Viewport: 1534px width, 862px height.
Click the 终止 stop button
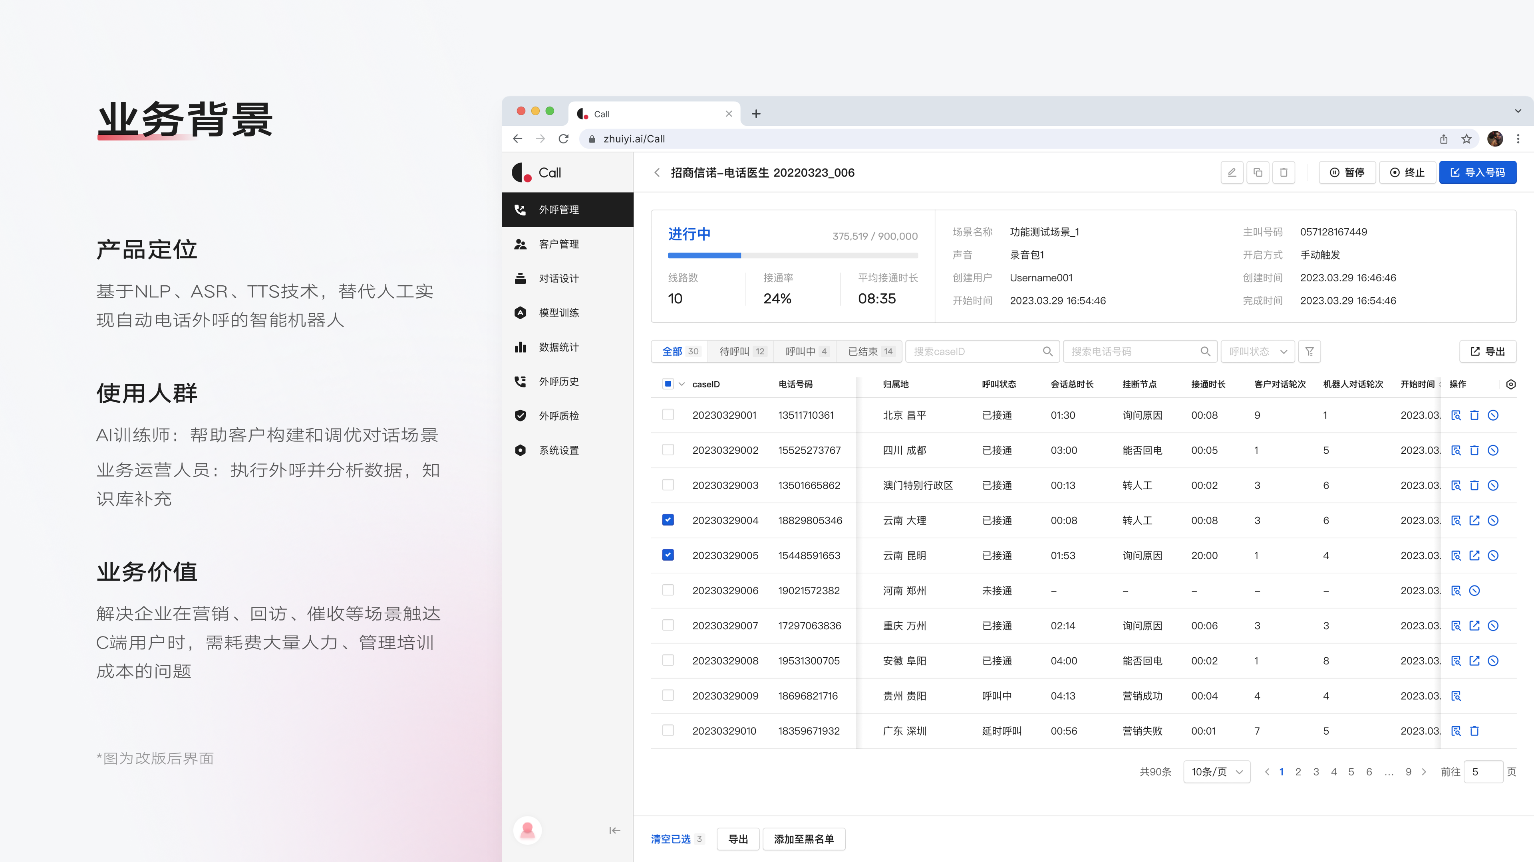coord(1407,172)
